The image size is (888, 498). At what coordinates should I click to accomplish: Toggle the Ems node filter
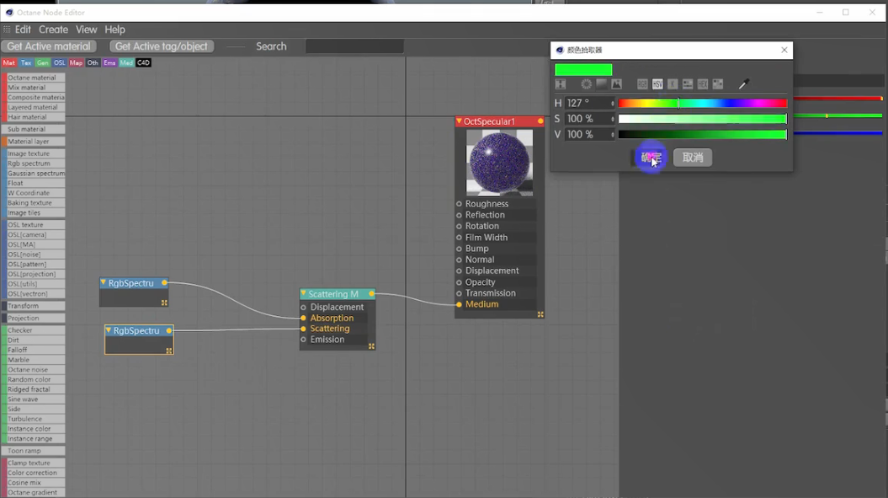click(109, 63)
